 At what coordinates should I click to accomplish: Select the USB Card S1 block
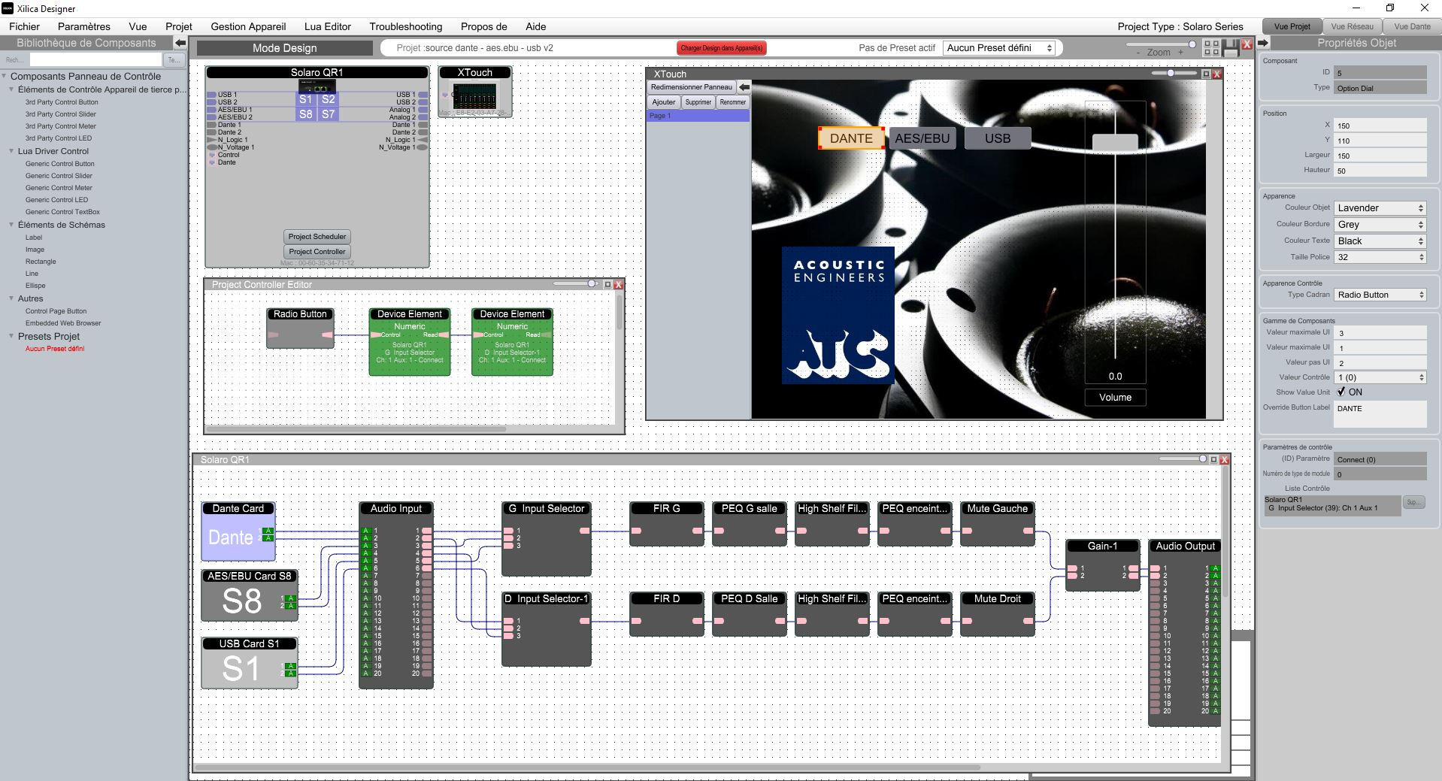pyautogui.click(x=249, y=663)
